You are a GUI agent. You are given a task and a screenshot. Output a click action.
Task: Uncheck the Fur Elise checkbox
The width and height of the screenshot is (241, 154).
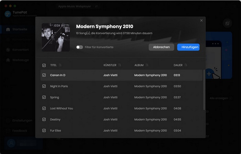pyautogui.click(x=44, y=131)
